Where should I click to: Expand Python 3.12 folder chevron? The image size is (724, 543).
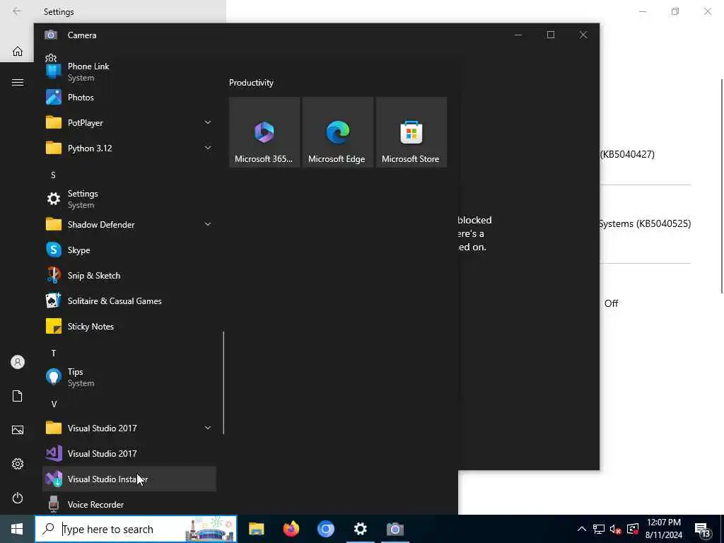pyautogui.click(x=208, y=148)
